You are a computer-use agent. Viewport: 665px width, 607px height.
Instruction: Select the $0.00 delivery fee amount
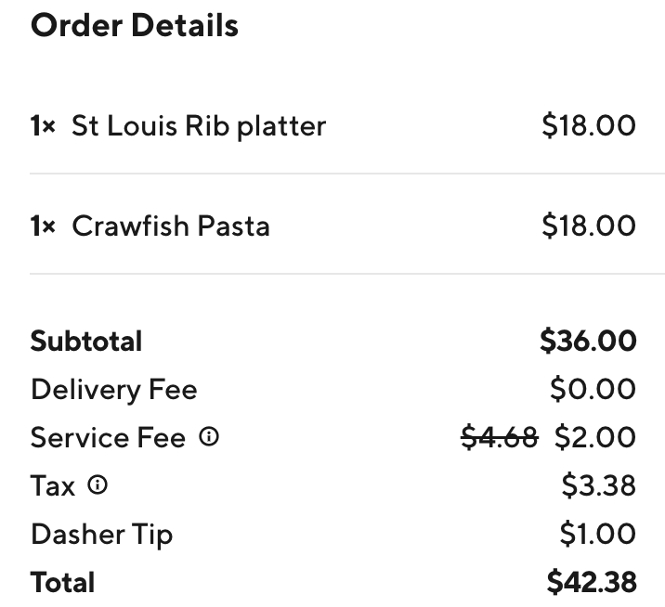click(x=593, y=389)
